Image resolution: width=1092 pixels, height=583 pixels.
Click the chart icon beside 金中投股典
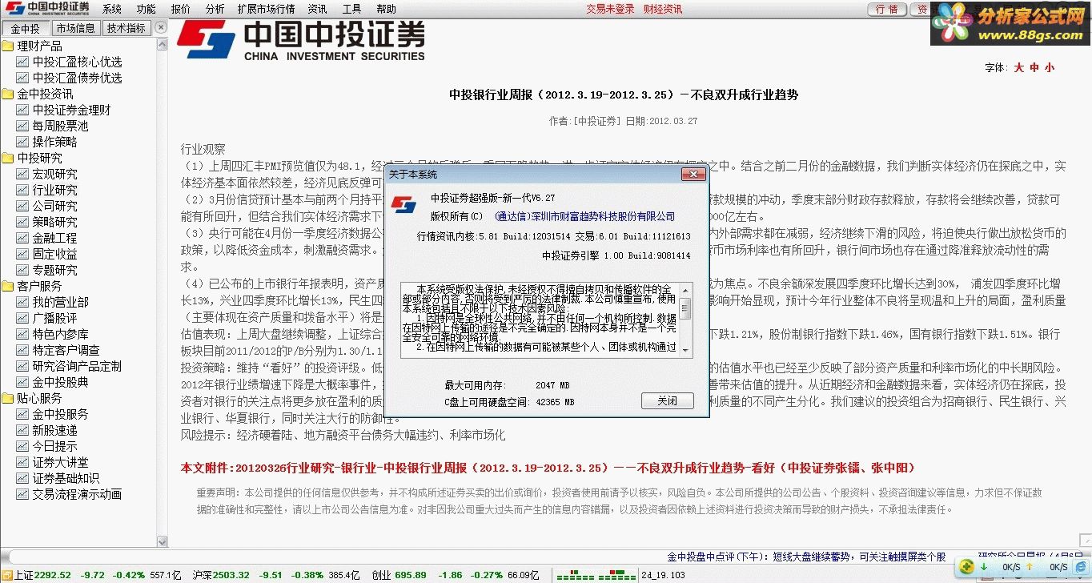tap(22, 382)
